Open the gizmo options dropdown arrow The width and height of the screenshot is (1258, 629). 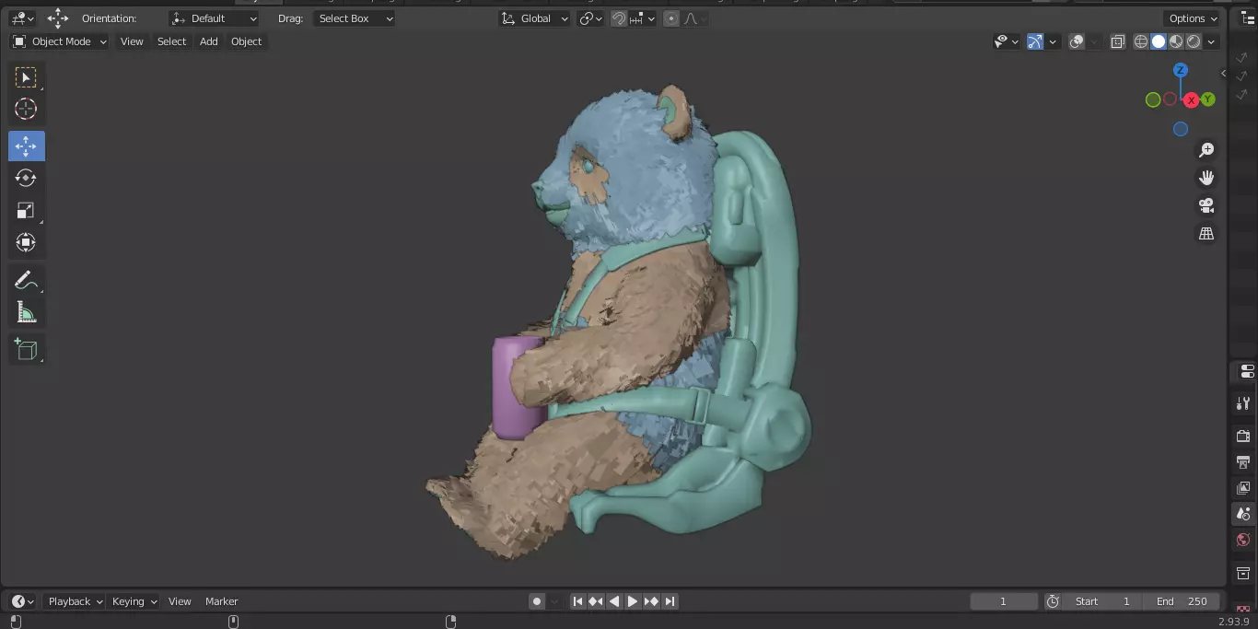tap(1053, 41)
